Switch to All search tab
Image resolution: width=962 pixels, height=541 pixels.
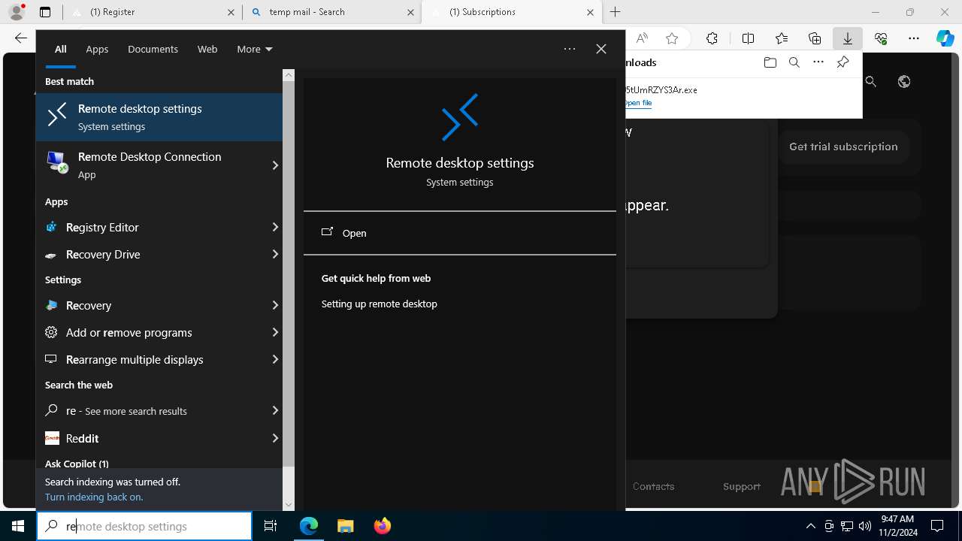(61, 49)
